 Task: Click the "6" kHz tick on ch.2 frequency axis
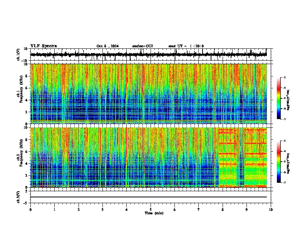point(27,152)
